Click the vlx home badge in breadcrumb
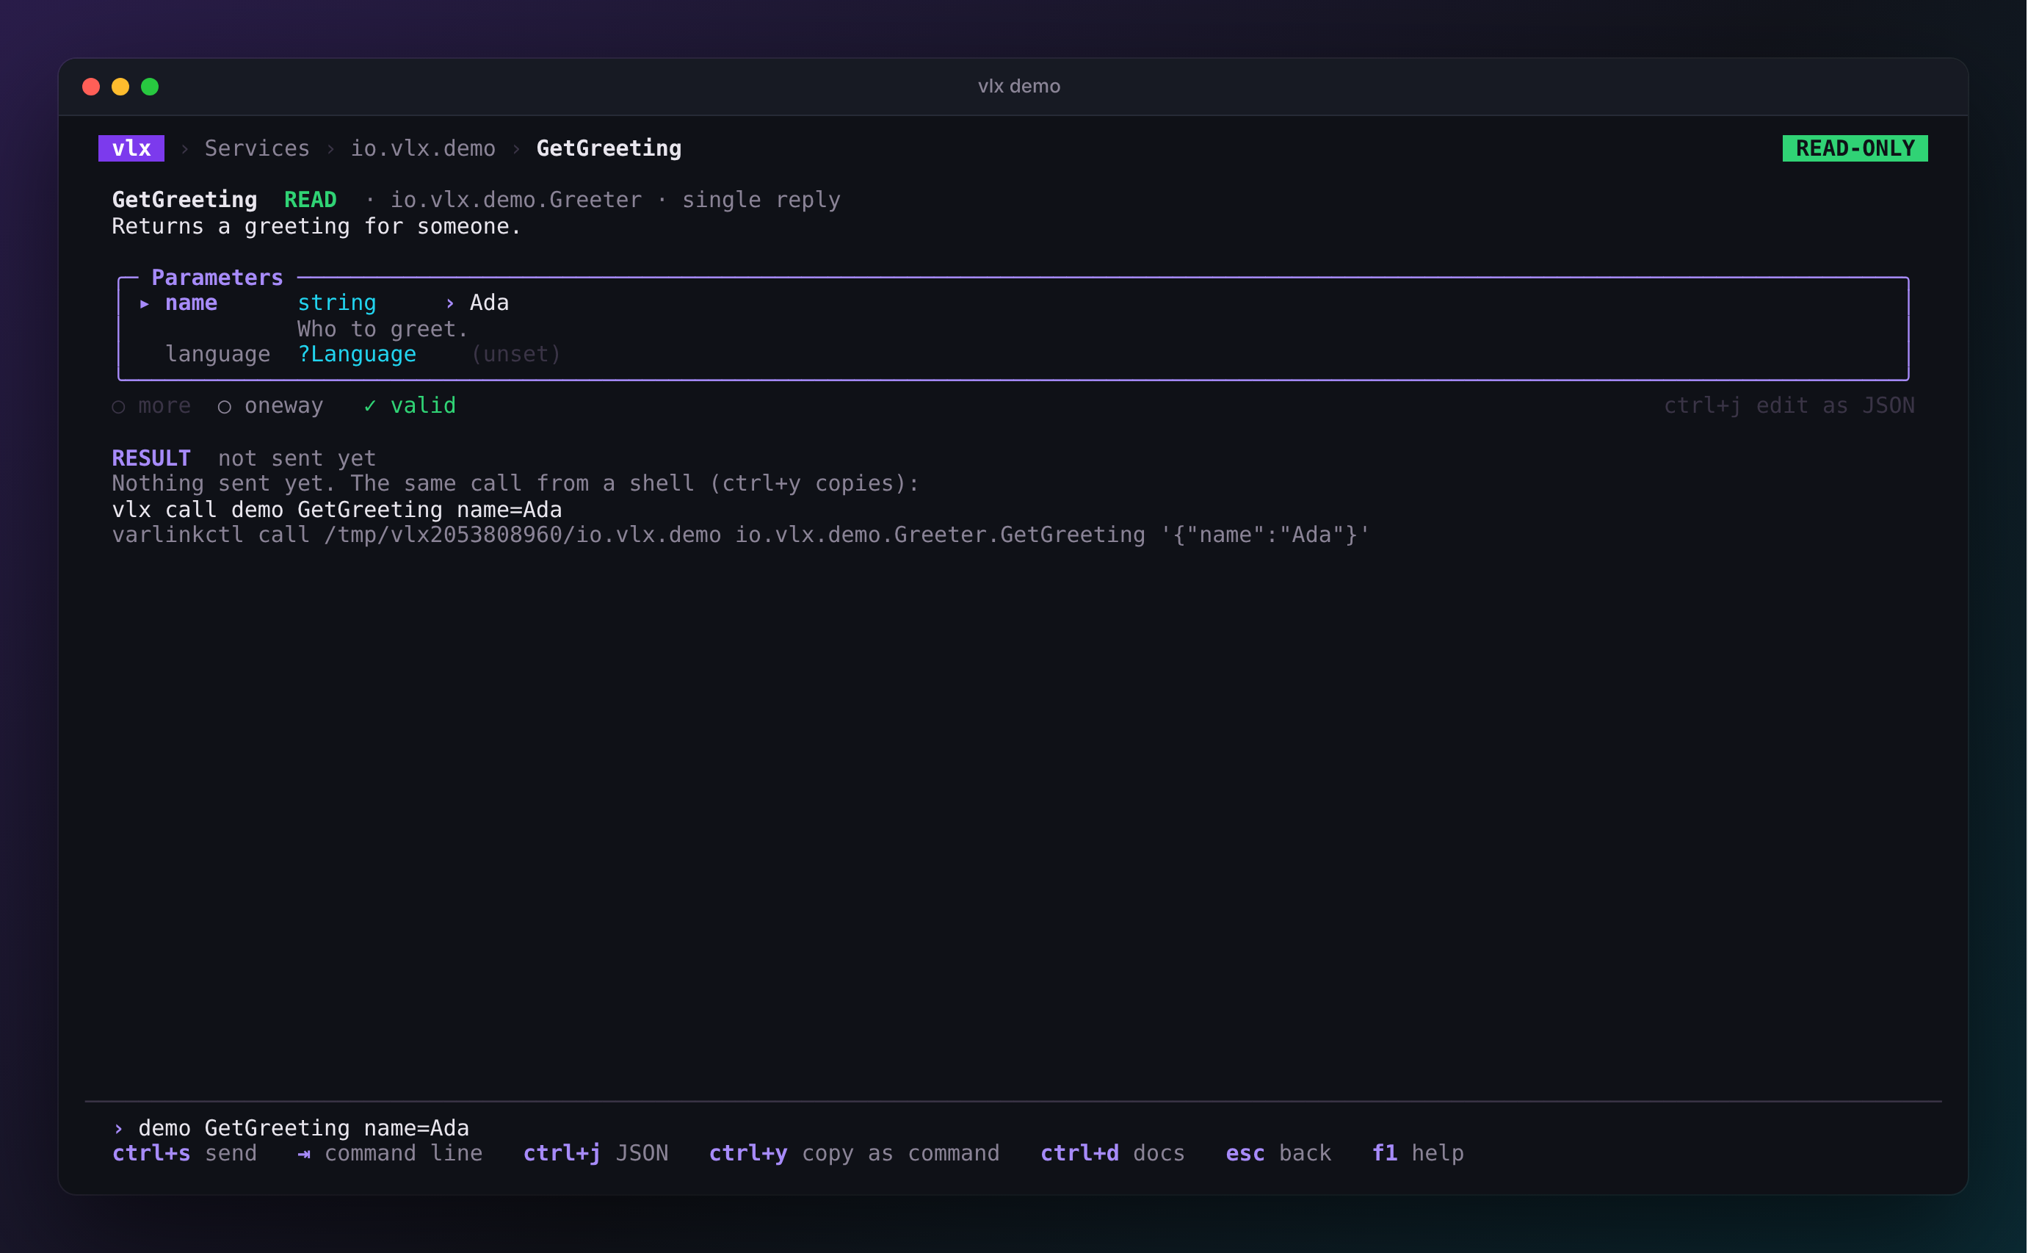This screenshot has width=2028, height=1253. pyautogui.click(x=131, y=148)
